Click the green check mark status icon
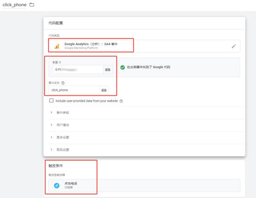256x198 pixels. click(122, 67)
